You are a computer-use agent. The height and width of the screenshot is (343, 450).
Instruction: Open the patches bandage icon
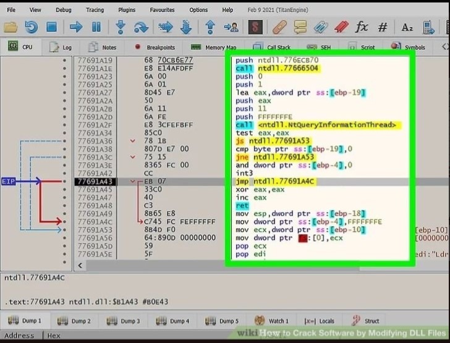point(279,27)
